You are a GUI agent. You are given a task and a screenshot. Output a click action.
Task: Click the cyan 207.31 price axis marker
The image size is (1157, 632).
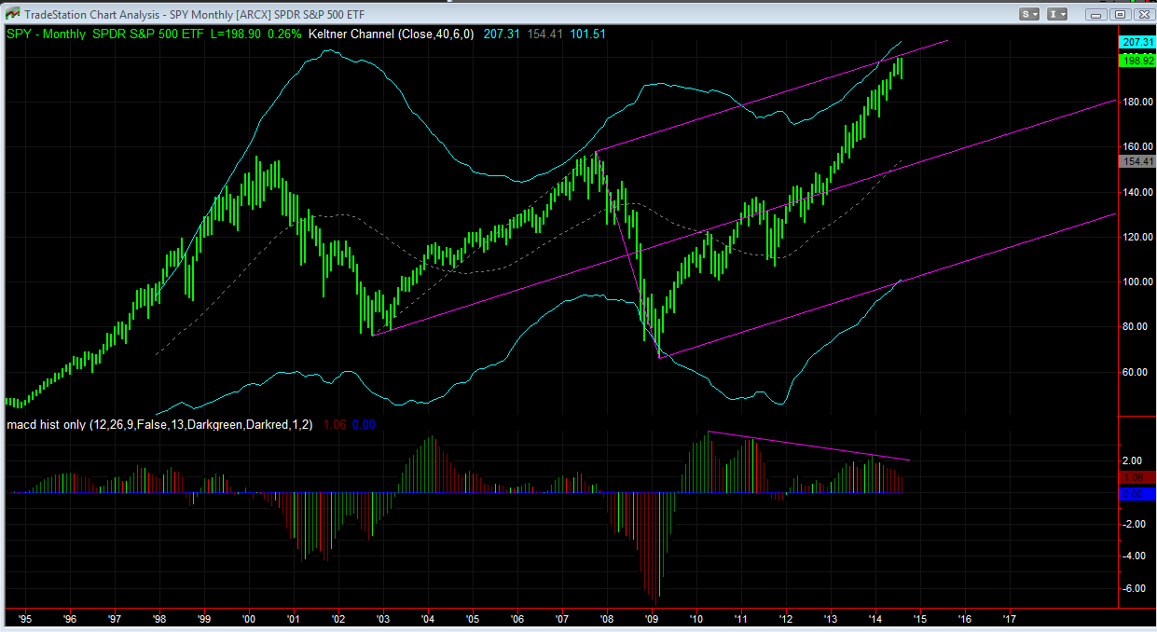[x=1136, y=43]
